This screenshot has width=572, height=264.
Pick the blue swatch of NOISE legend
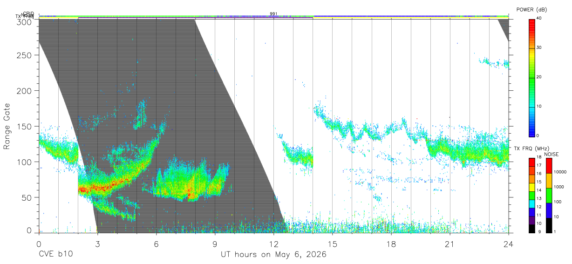point(549,210)
